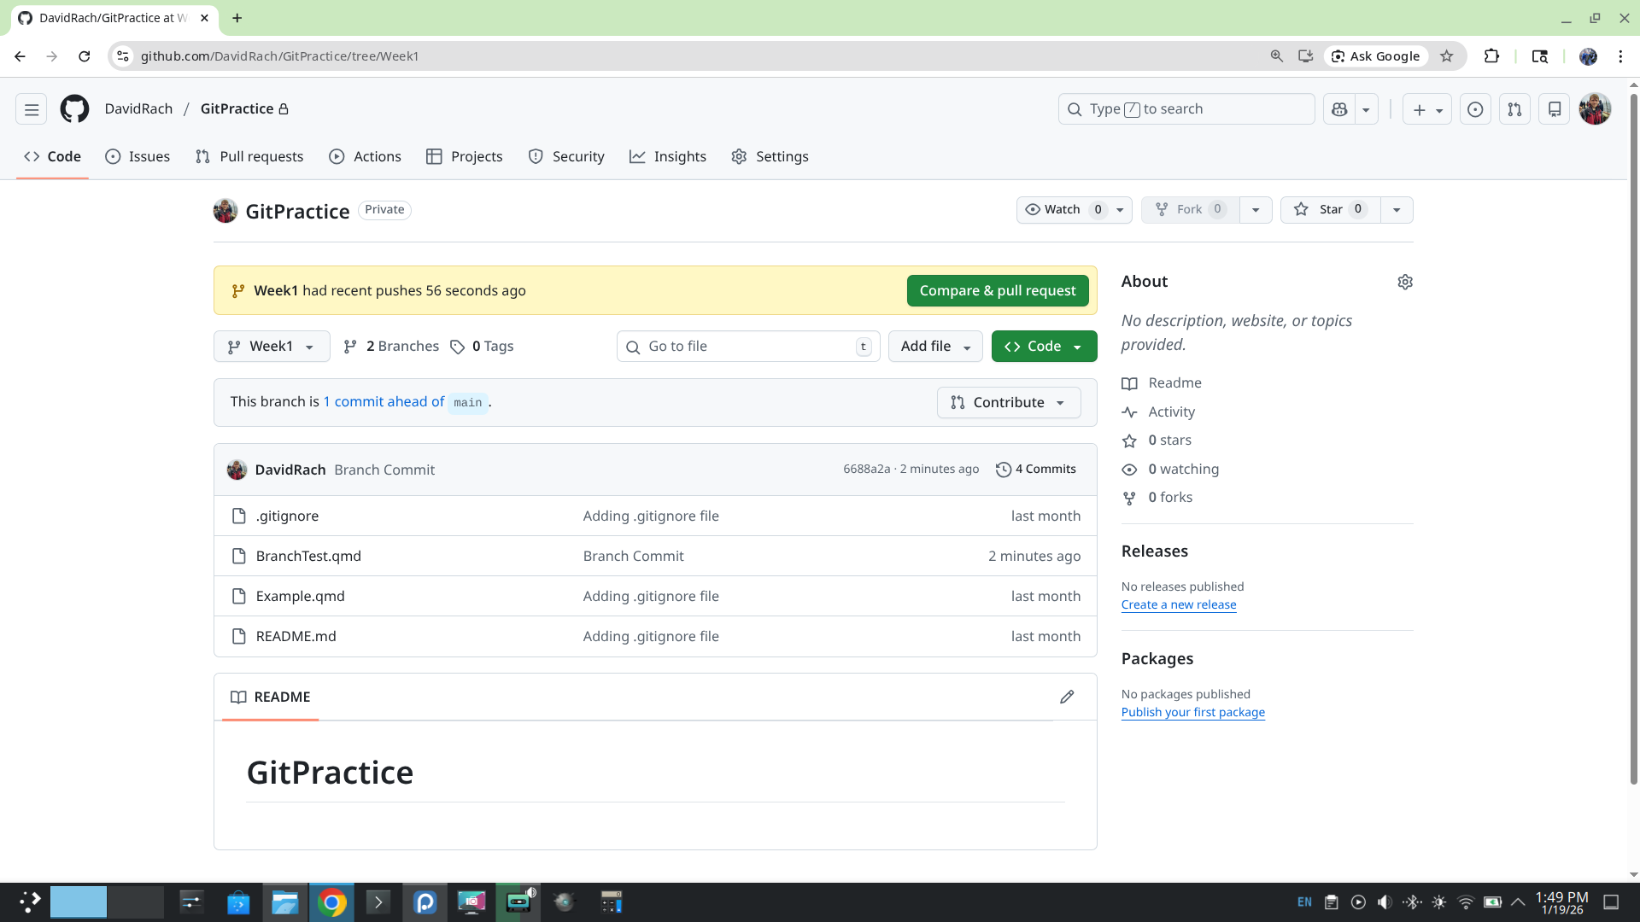Open the BranchTest.qmd file
Viewport: 1640px width, 922px height.
[308, 557]
